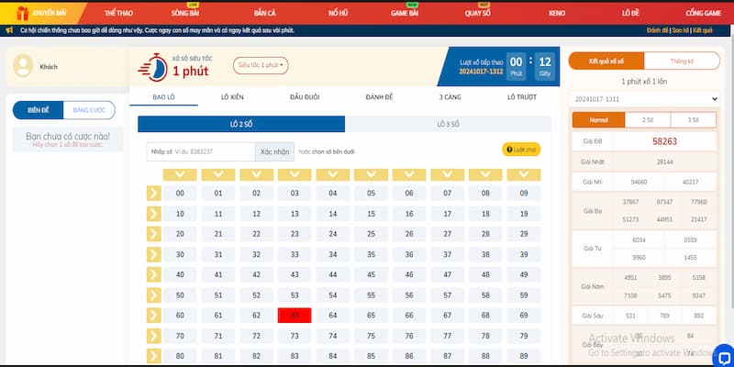Click column chevron above number 05

[x=371, y=174]
